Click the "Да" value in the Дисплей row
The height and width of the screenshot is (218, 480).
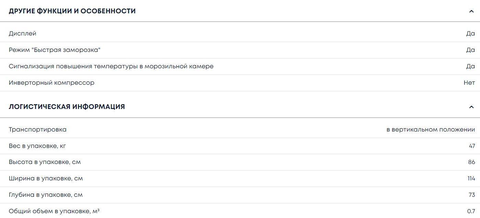tap(470, 33)
